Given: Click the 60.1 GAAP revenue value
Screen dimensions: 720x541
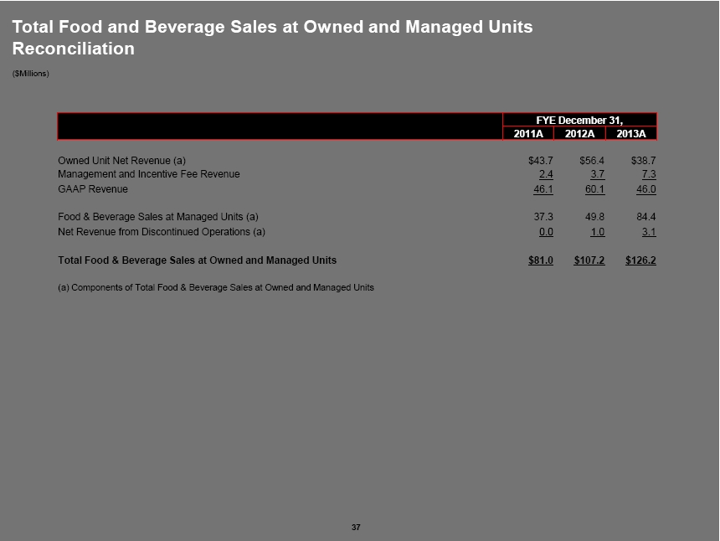Looking at the screenshot, I should [x=593, y=189].
